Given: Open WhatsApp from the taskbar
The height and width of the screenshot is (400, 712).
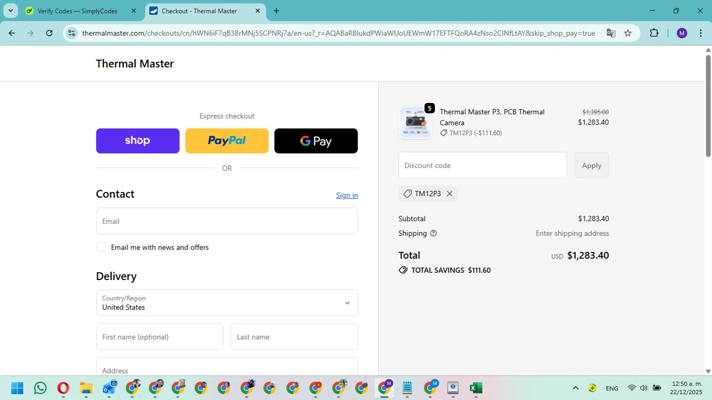Looking at the screenshot, I should pos(40,388).
